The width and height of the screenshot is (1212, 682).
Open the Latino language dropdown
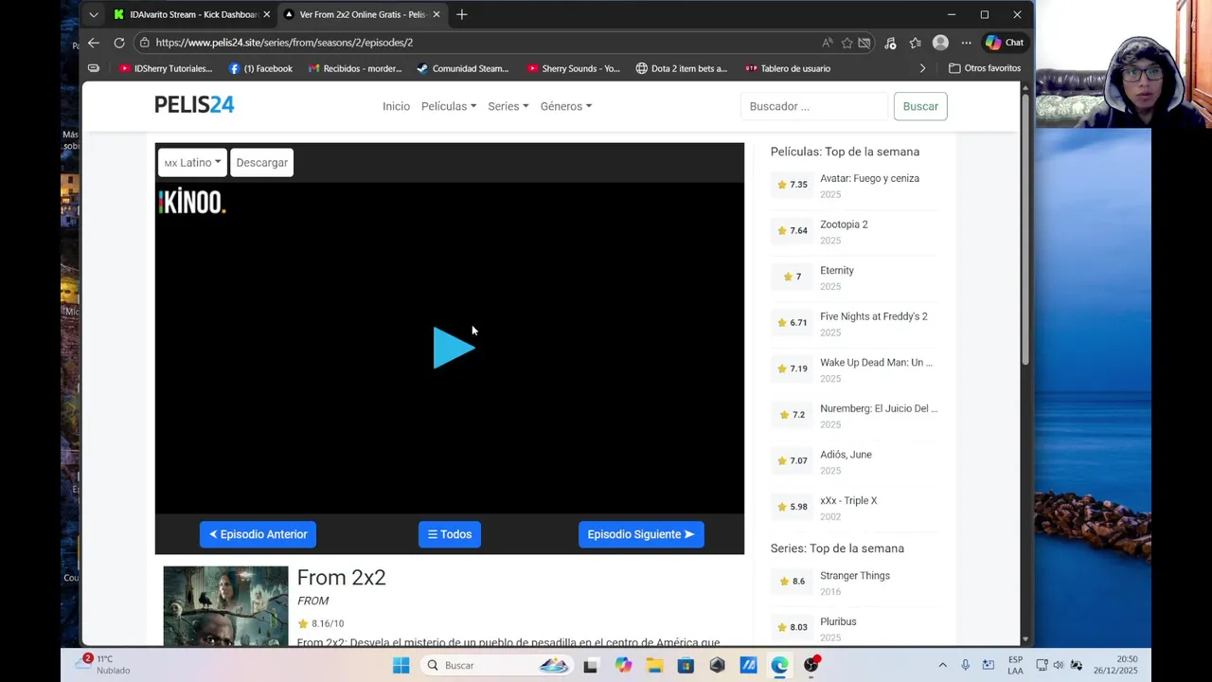coord(192,163)
